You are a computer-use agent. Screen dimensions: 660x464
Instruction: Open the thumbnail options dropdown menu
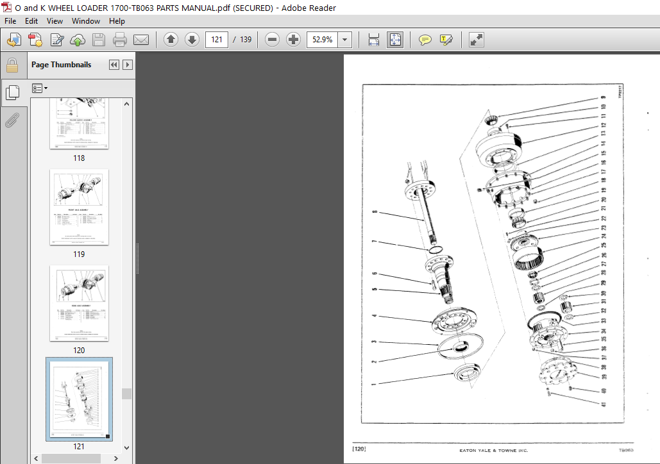coord(40,88)
